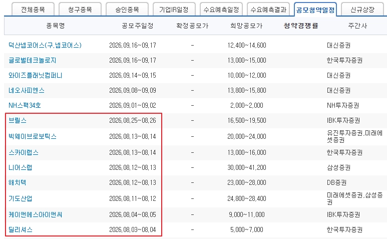The image size is (387, 239).
Task: Click IBK투자증권 in the 브릴스 row
Action: 343,120
